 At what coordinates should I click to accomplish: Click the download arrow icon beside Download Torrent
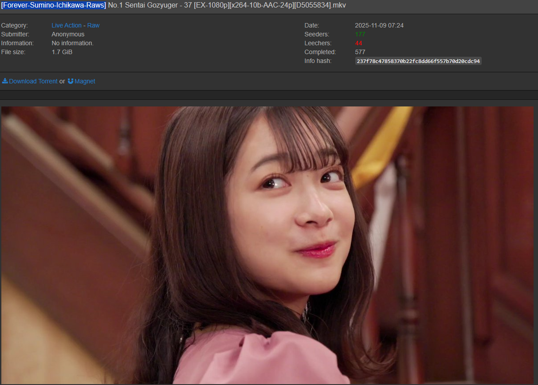click(x=5, y=81)
